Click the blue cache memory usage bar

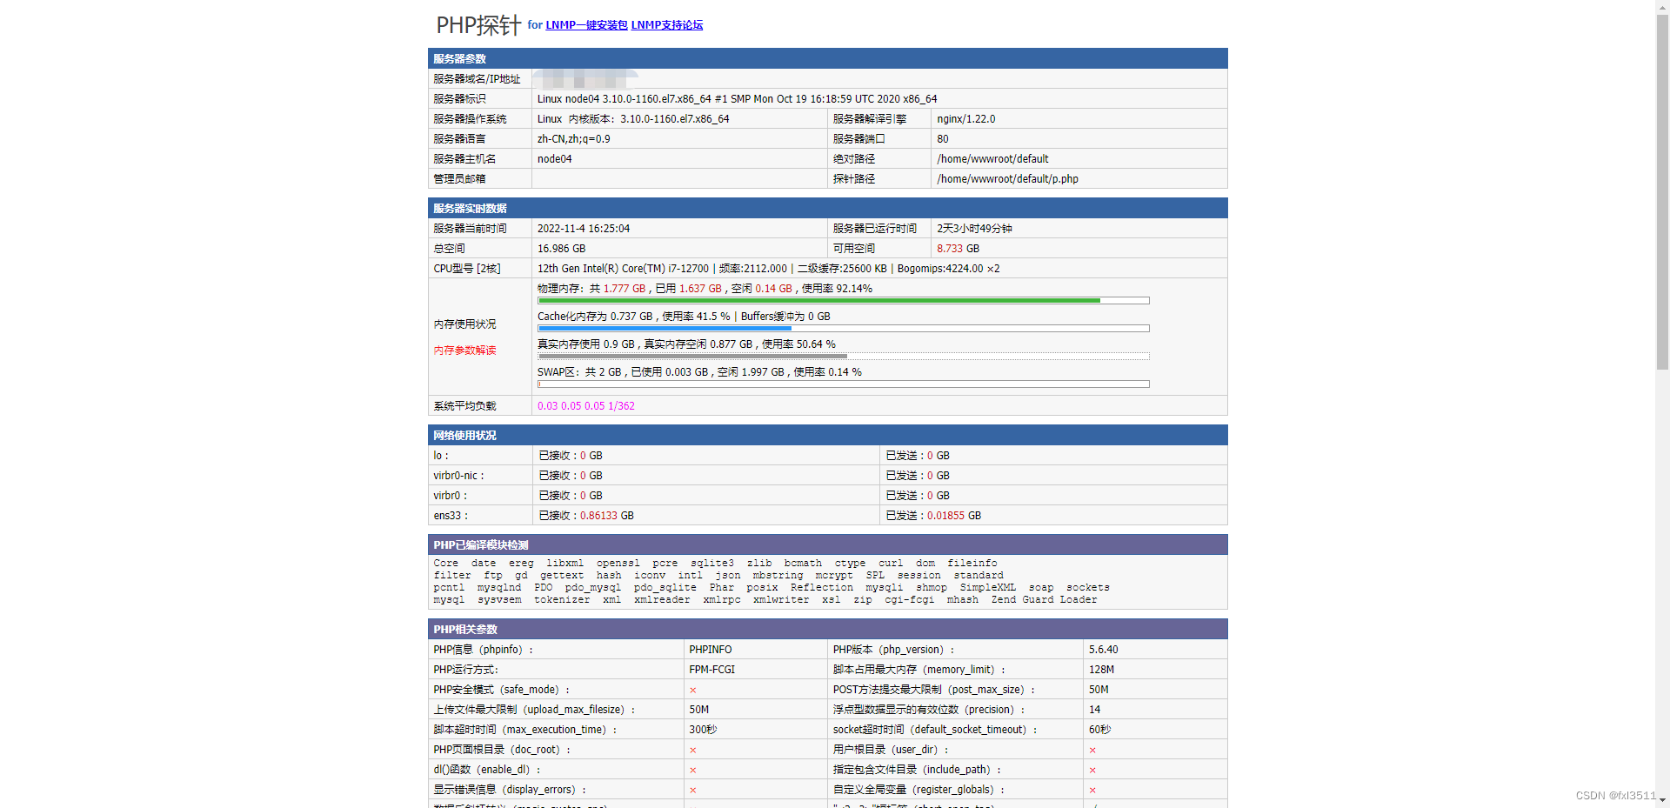click(x=843, y=329)
